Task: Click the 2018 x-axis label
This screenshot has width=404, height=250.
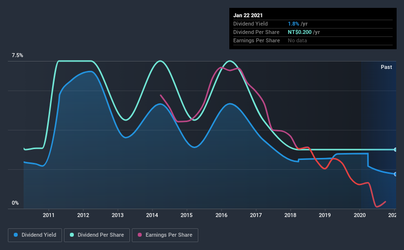Action: 290,215
